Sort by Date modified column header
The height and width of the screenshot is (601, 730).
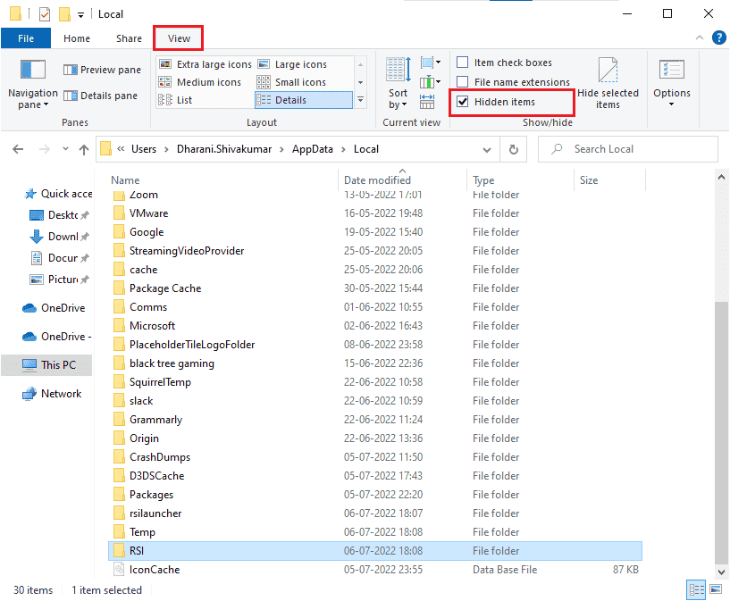(x=402, y=180)
